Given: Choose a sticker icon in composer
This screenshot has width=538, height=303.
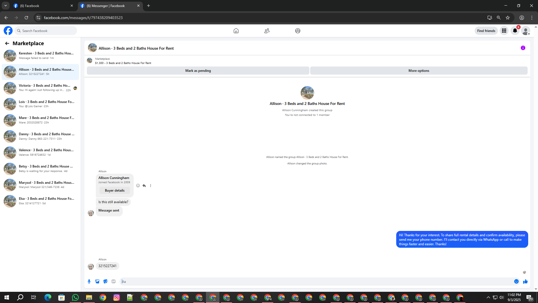Looking at the screenshot, I should coord(105,281).
